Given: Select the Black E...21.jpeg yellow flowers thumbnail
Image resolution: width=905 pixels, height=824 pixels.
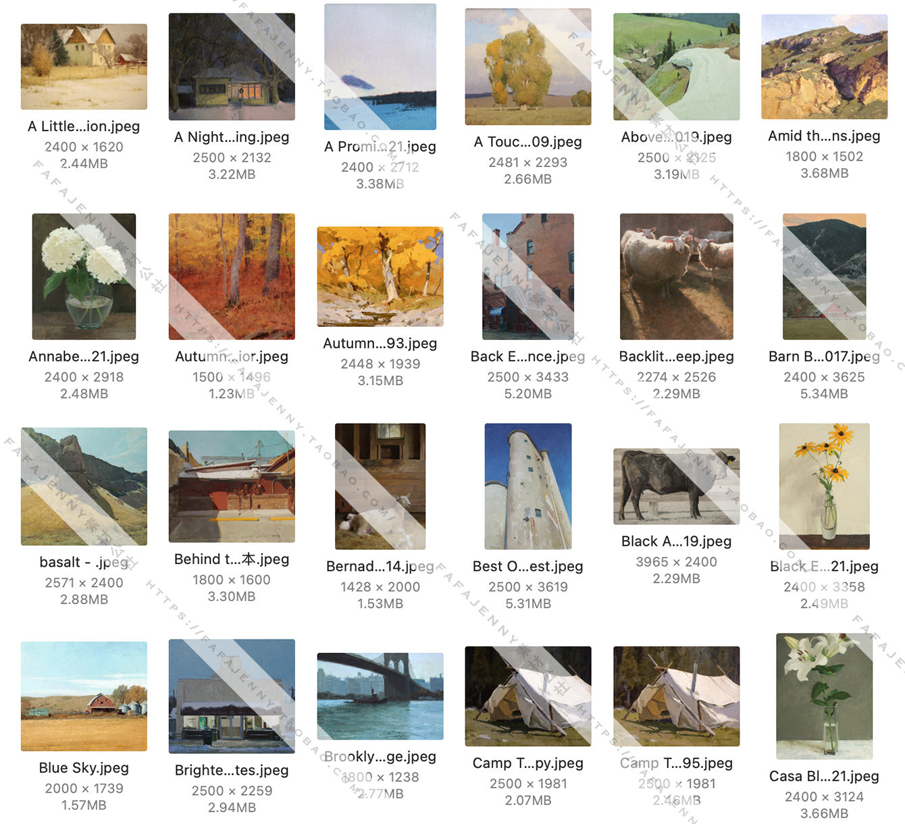Looking at the screenshot, I should pos(824,486).
